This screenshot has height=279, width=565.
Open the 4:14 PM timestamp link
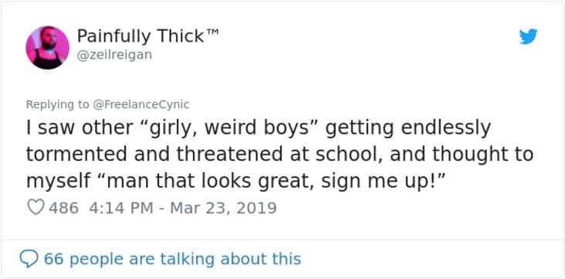pos(120,208)
